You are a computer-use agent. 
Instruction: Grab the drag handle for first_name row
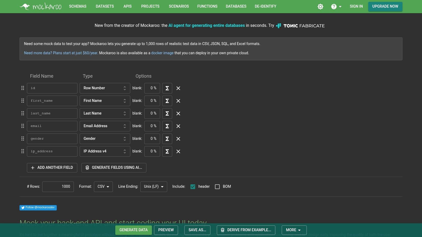click(23, 101)
